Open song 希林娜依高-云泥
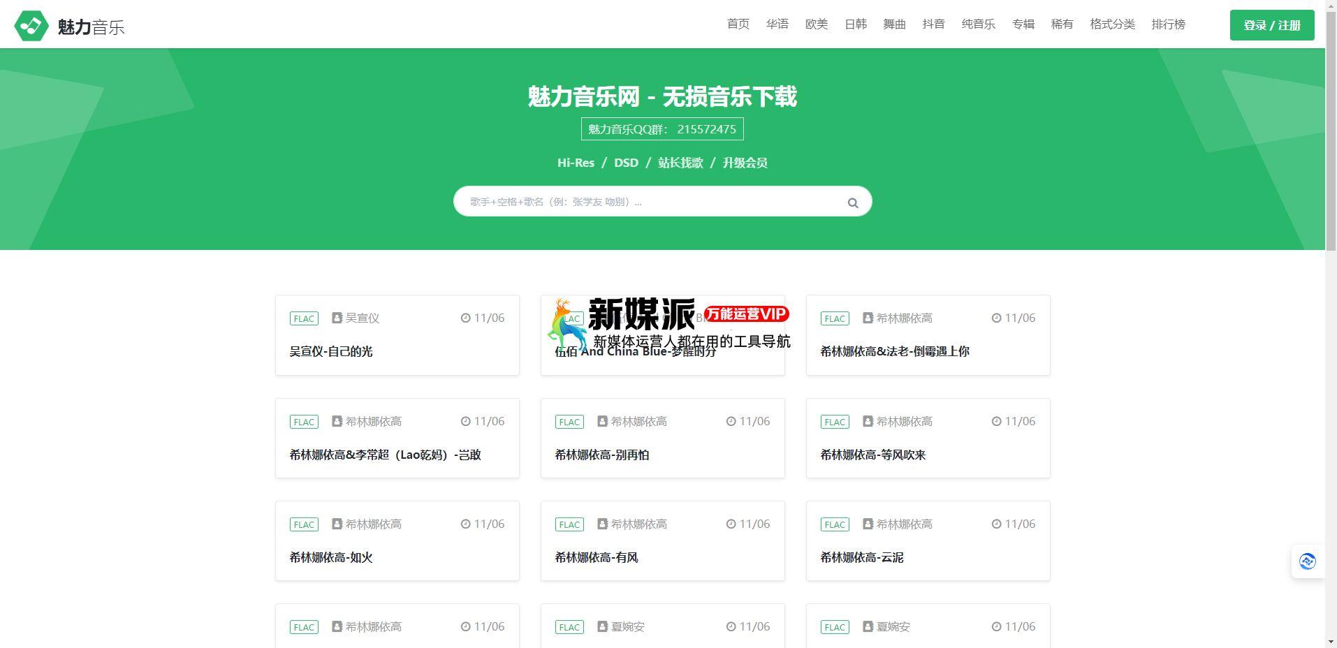The image size is (1337, 648). tap(862, 557)
